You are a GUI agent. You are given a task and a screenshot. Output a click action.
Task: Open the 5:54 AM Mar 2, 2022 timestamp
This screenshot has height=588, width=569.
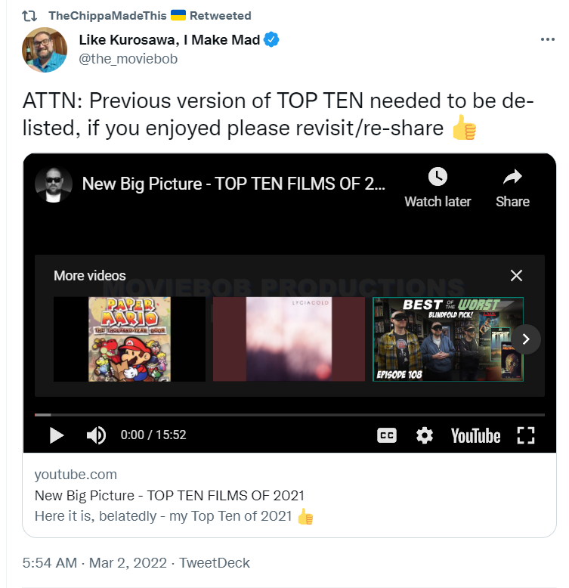coord(94,563)
